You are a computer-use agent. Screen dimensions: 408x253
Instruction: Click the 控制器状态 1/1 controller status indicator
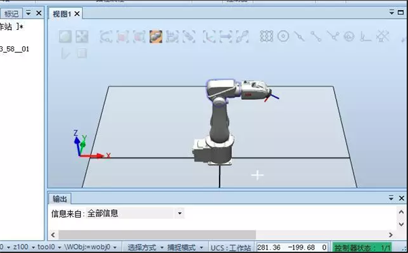(x=362, y=248)
